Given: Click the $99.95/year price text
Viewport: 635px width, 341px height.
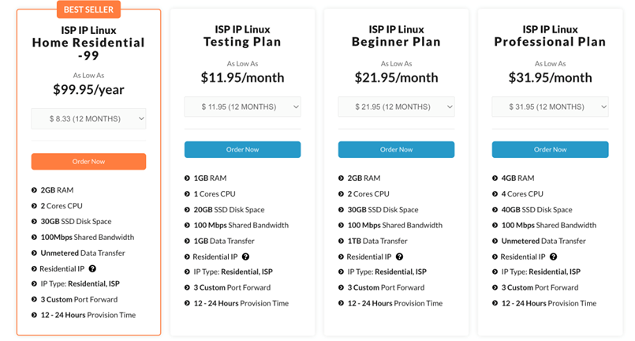Looking at the screenshot, I should (88, 89).
